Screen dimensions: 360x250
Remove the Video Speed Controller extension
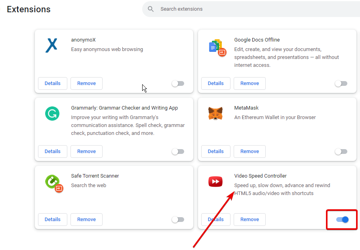point(250,220)
